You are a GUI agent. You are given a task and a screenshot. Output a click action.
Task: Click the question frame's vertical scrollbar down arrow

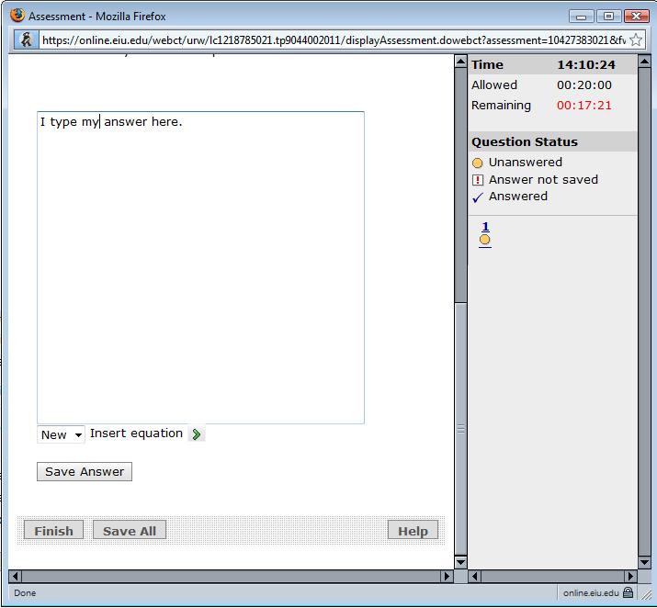(x=460, y=561)
